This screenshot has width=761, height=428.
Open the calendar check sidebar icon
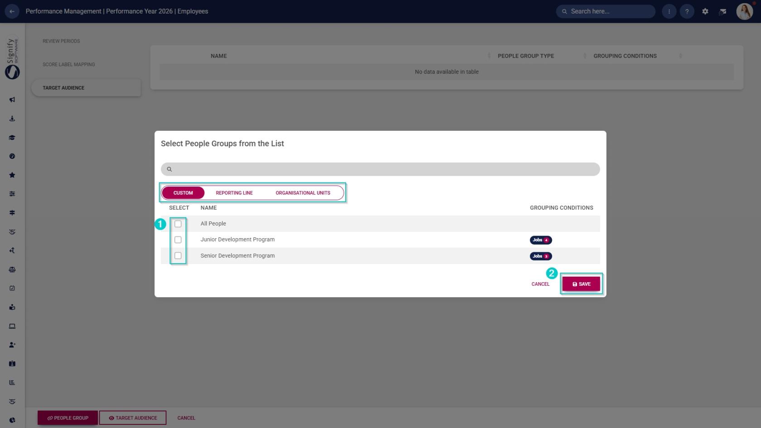point(12,288)
